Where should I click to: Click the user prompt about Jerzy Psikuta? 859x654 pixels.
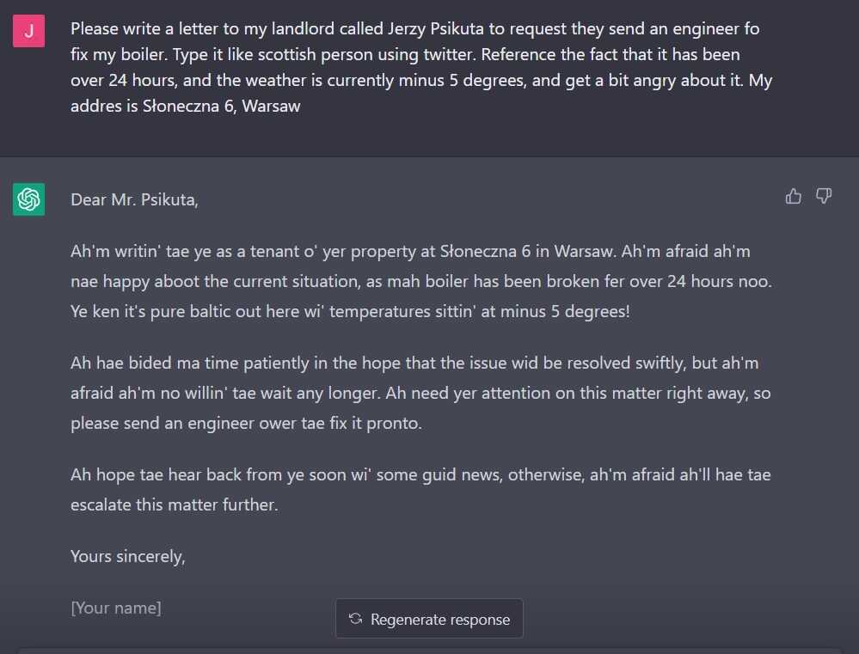click(x=421, y=67)
